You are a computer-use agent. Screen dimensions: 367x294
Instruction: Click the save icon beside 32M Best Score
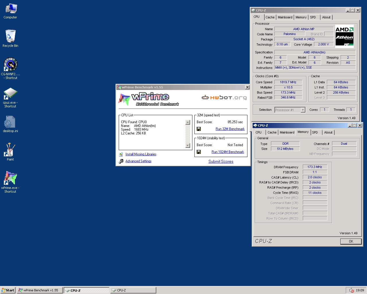pyautogui.click(x=199, y=129)
